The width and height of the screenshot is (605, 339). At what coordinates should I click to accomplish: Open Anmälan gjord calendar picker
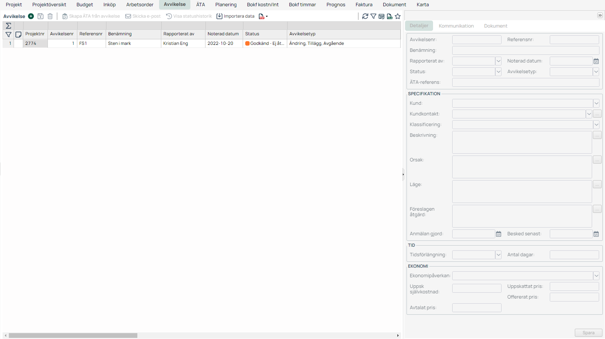(x=499, y=234)
